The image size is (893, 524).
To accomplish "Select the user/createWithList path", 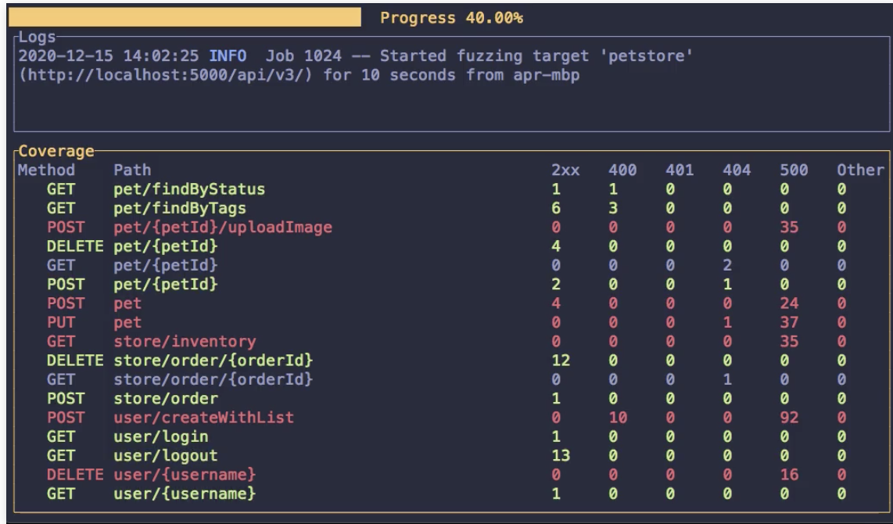I will click(204, 418).
